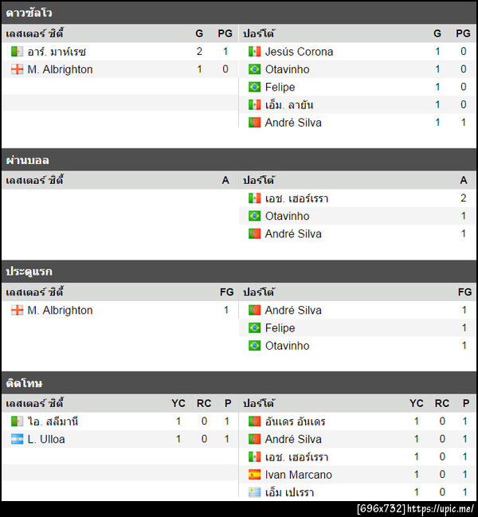Open Jesús Corona player name

tap(299, 52)
